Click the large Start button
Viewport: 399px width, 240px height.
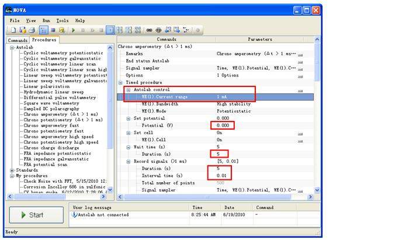click(36, 215)
